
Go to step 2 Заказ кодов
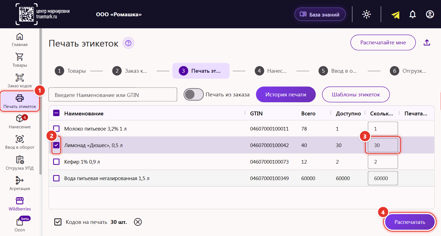130,71
